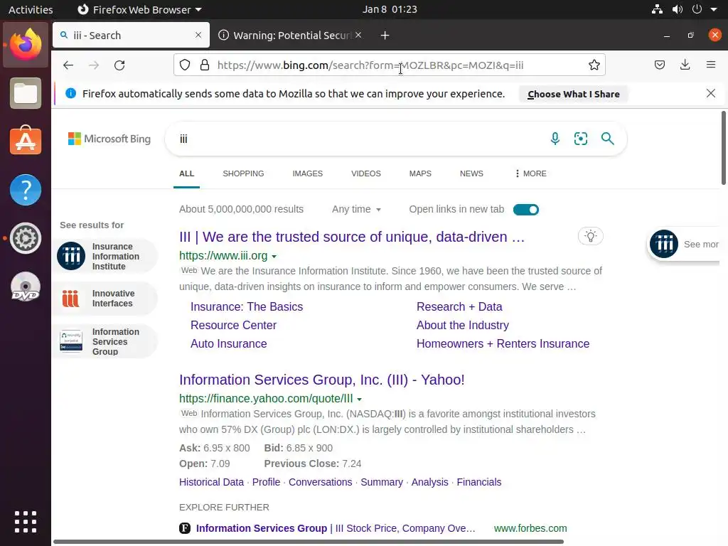728x546 pixels.
Task: Open Information Services Group sidebar suggestion
Action: pyautogui.click(x=105, y=341)
